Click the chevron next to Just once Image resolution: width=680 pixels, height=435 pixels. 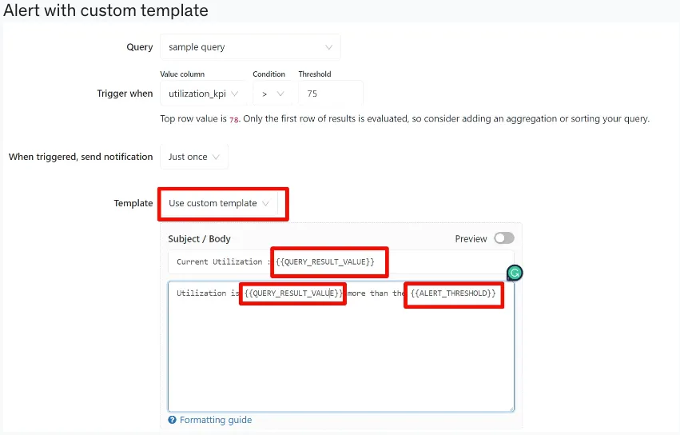tap(216, 157)
